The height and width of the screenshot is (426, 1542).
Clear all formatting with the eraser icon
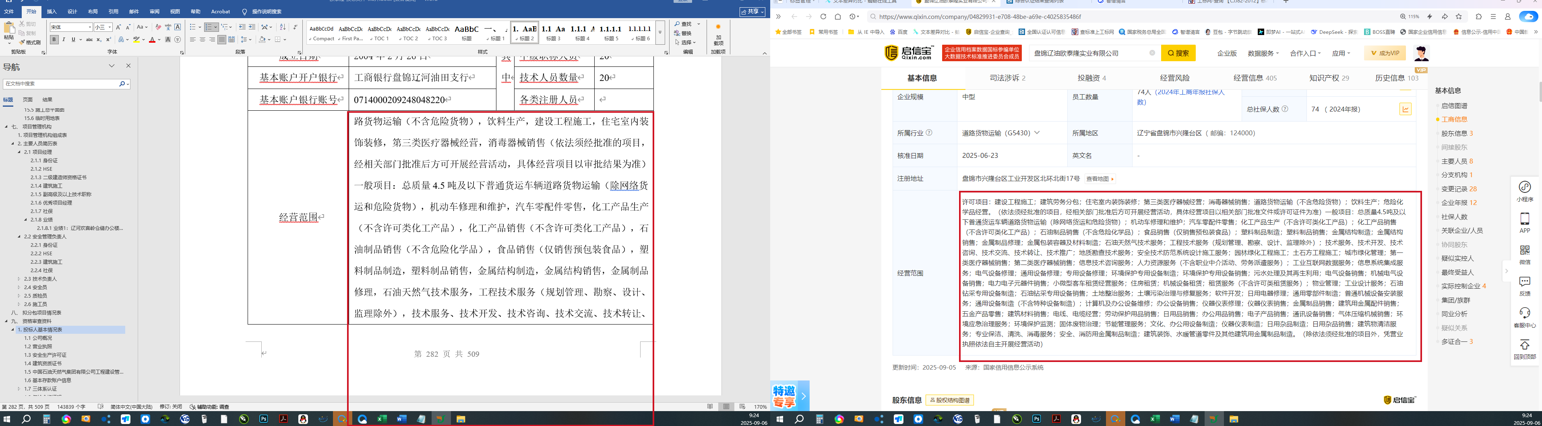tap(158, 27)
